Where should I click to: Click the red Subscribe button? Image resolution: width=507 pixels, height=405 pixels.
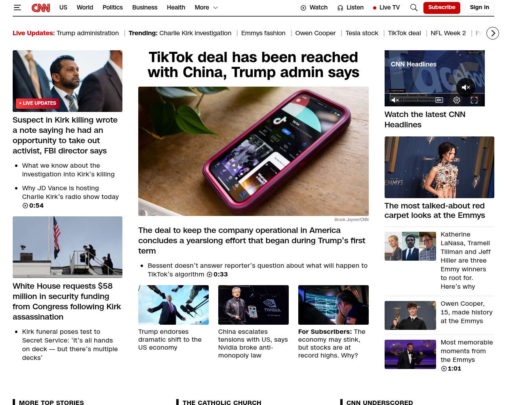pyautogui.click(x=442, y=8)
